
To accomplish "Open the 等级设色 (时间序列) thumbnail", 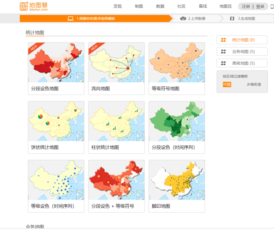I will pyautogui.click(x=56, y=180).
